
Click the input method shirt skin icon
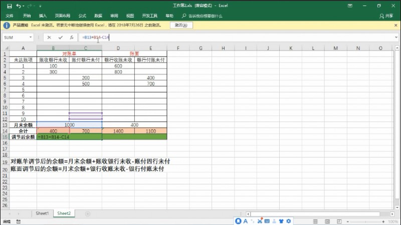(281, 221)
